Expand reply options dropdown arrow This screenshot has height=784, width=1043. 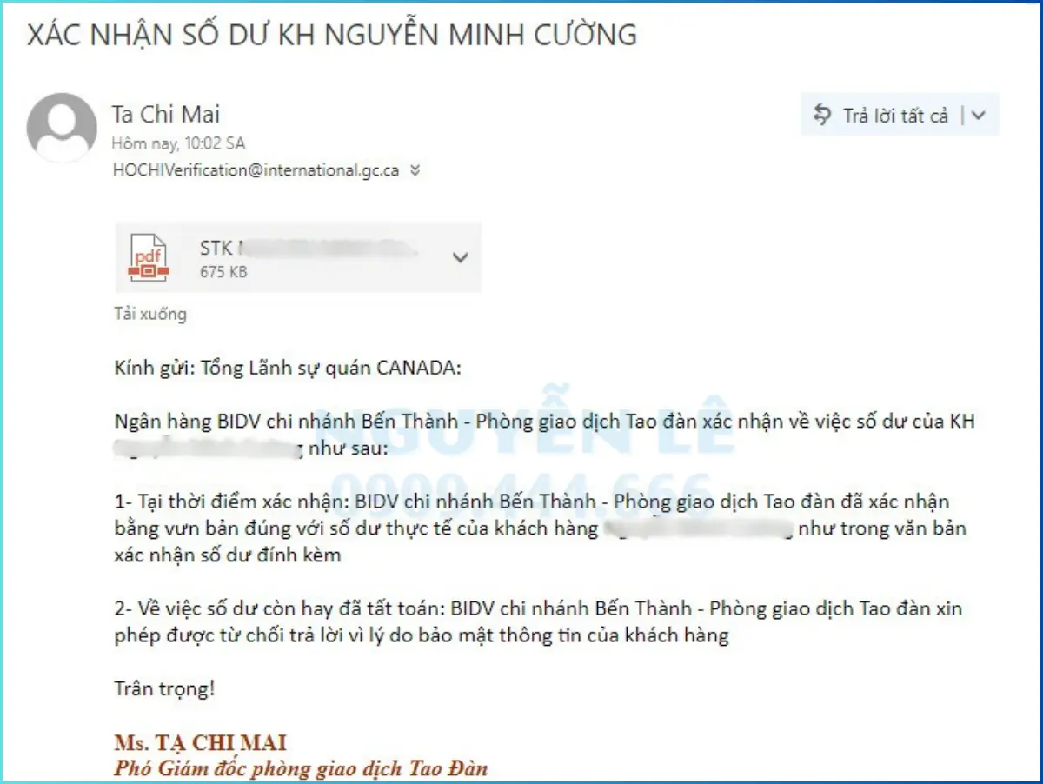(979, 116)
